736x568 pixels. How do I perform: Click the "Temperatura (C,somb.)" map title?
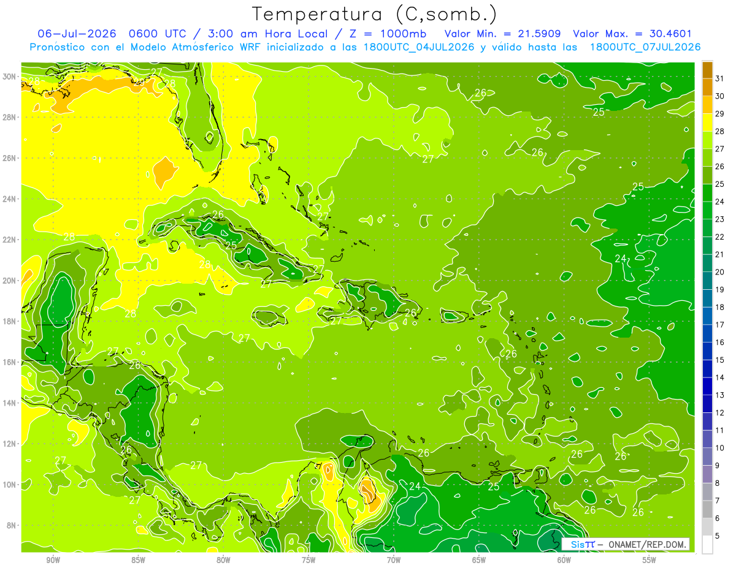375,15
